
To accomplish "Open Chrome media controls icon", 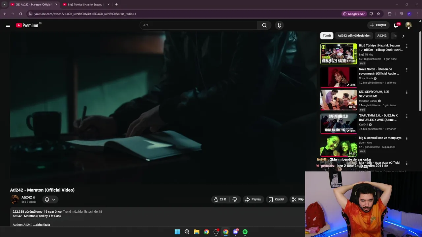I will (x=401, y=14).
